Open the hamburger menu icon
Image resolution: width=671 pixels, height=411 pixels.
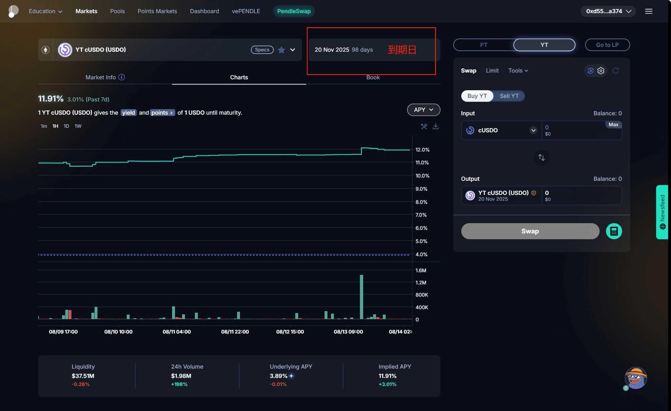(x=649, y=11)
